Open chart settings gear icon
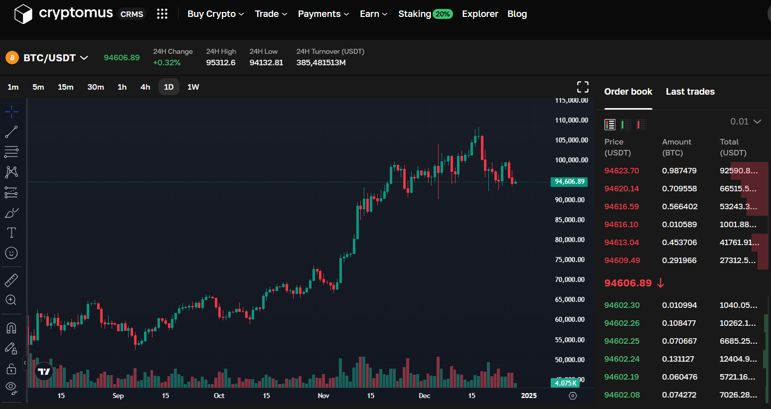The height and width of the screenshot is (409, 771). click(x=573, y=396)
